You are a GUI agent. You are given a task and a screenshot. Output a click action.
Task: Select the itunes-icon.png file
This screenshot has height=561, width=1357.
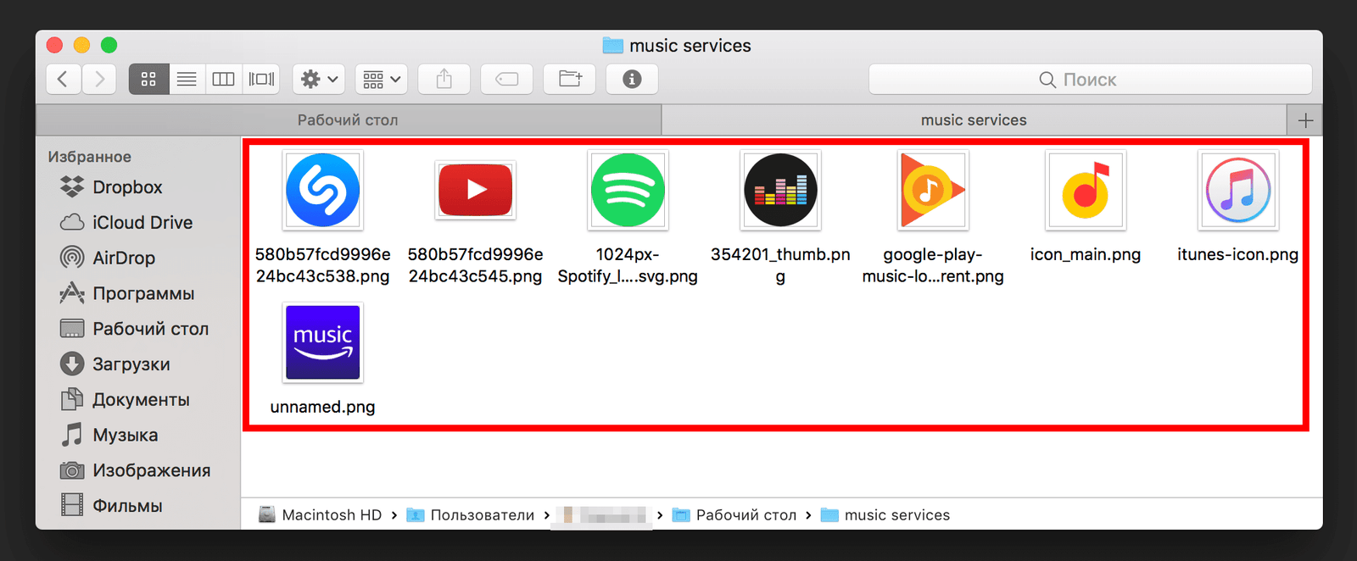coord(1237,191)
